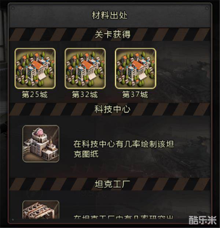
Task: Click the 材料出处 panel title
Action: [110, 15]
